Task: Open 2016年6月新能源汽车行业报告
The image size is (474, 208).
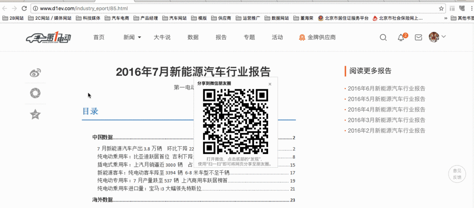Action: [x=387, y=88]
